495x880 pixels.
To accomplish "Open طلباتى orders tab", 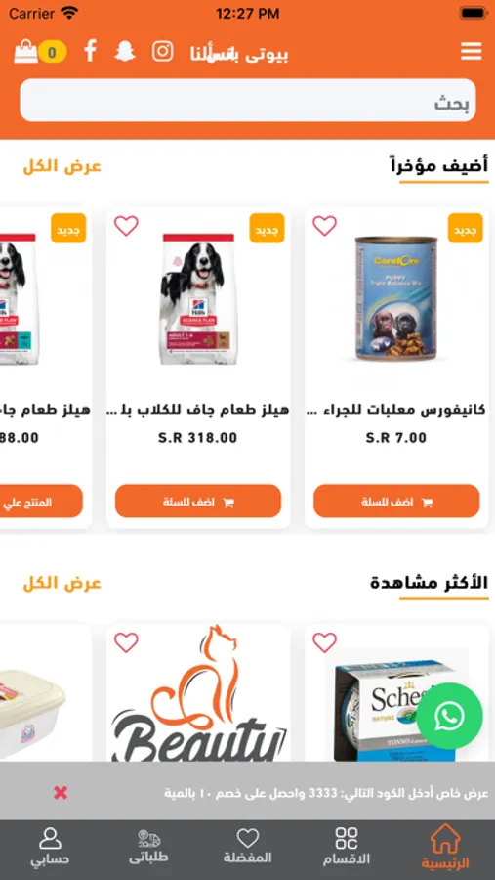I will pyautogui.click(x=148, y=847).
